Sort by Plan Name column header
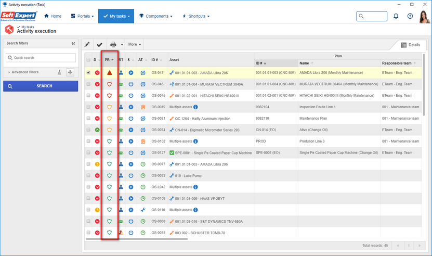432x256 pixels. click(x=306, y=63)
